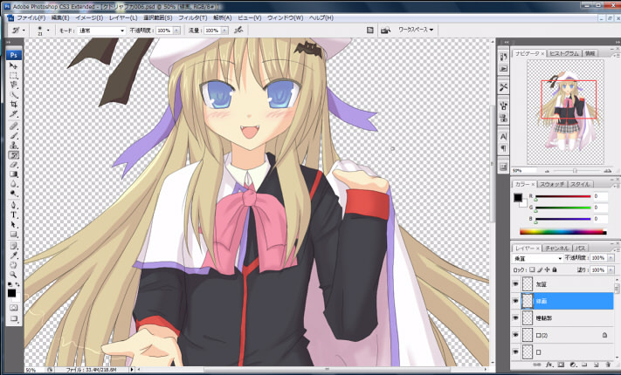Select the Dodge tool

(x=13, y=194)
